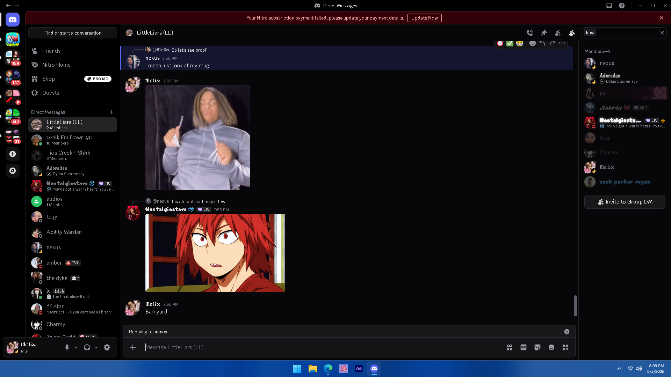The width and height of the screenshot is (671, 377).
Task: Add friends to the group DM
Action: 558,33
